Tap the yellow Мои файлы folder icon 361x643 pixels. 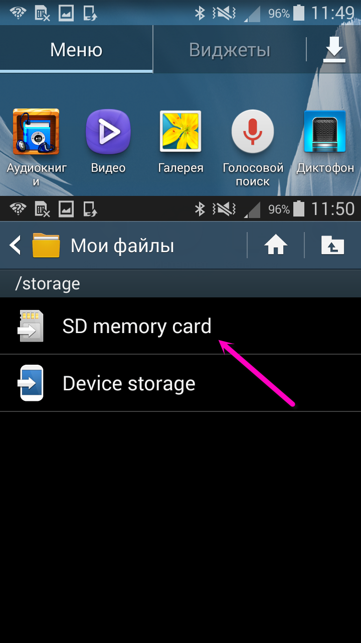tap(46, 246)
